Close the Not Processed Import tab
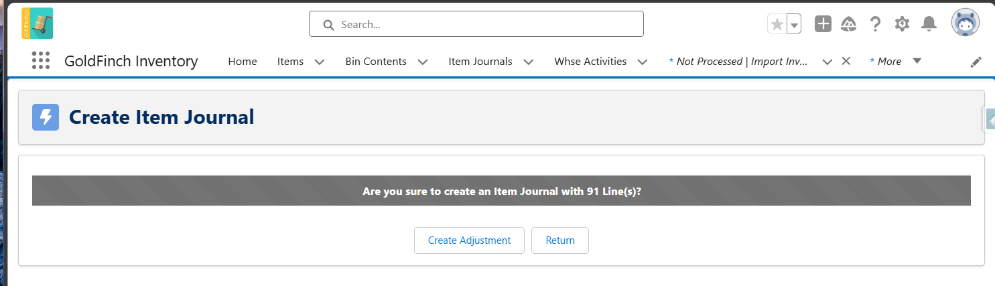Viewport: 995px width, 286px height. coord(846,61)
